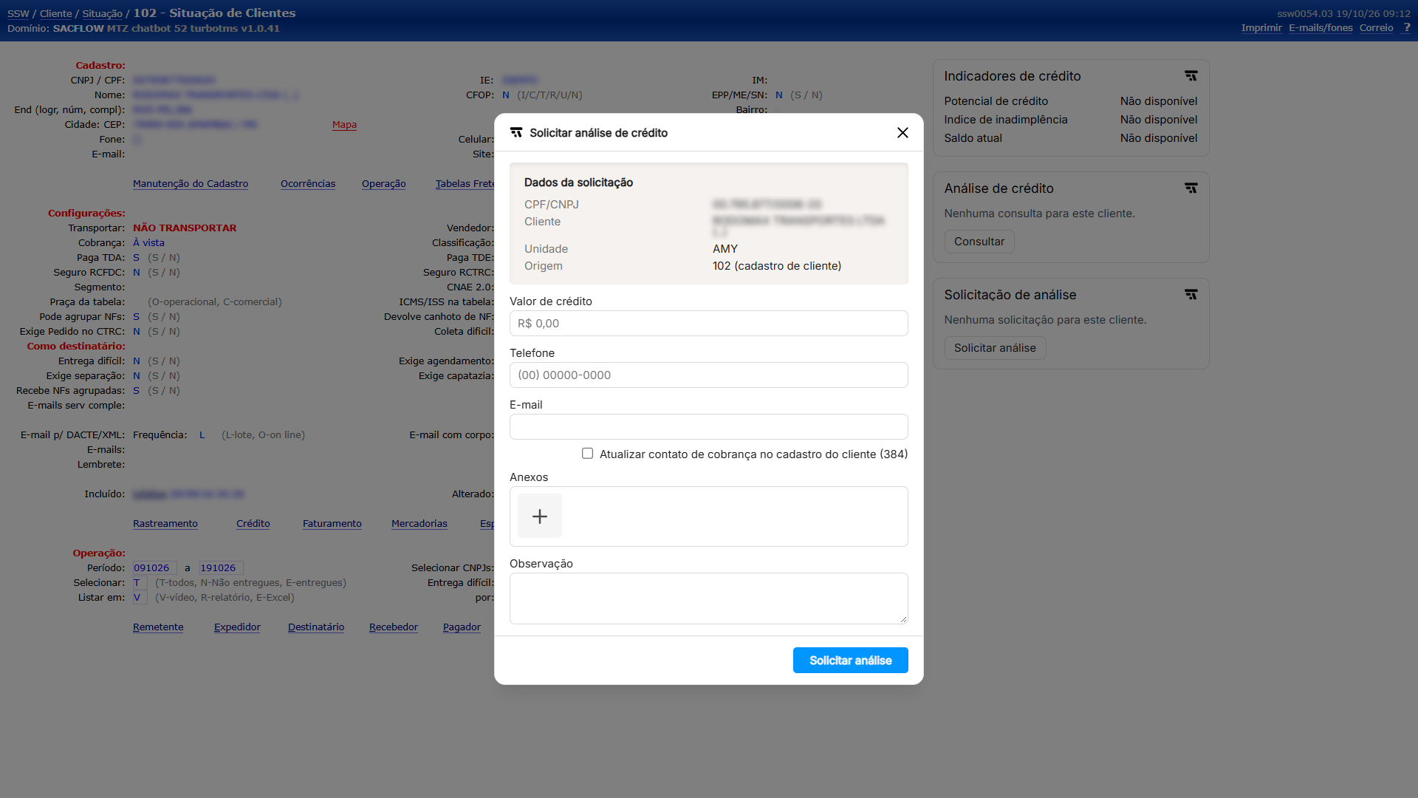Open help via the question mark
1418x798 pixels.
pyautogui.click(x=1406, y=27)
